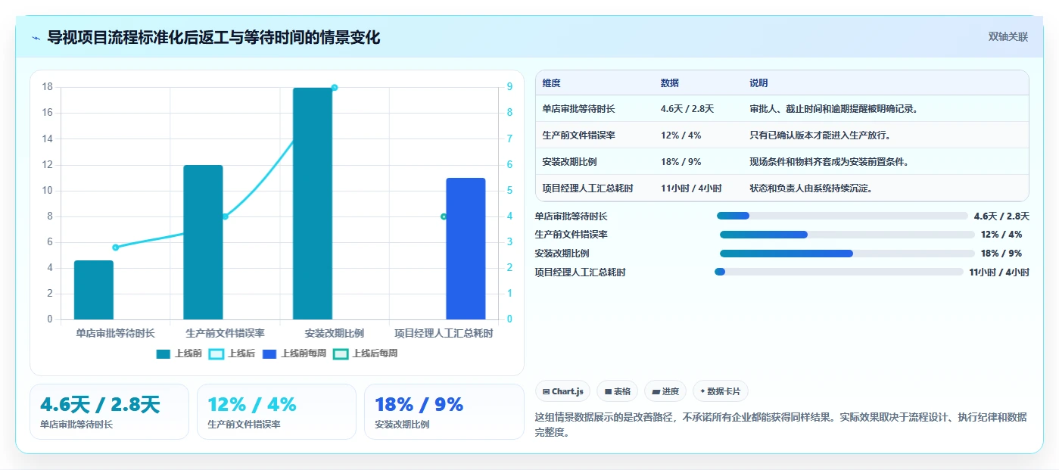The width and height of the screenshot is (1059, 470).
Task: Click the 维度 table column header
Action: tap(552, 83)
